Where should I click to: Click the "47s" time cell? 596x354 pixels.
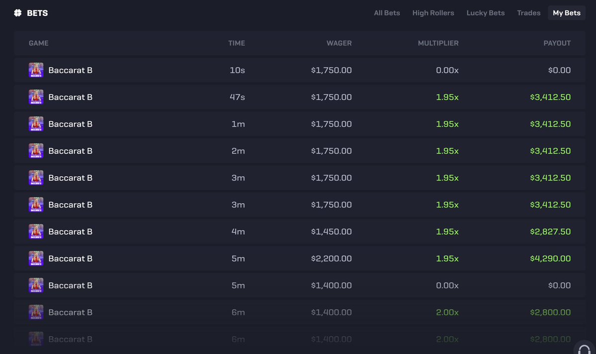pyautogui.click(x=237, y=97)
